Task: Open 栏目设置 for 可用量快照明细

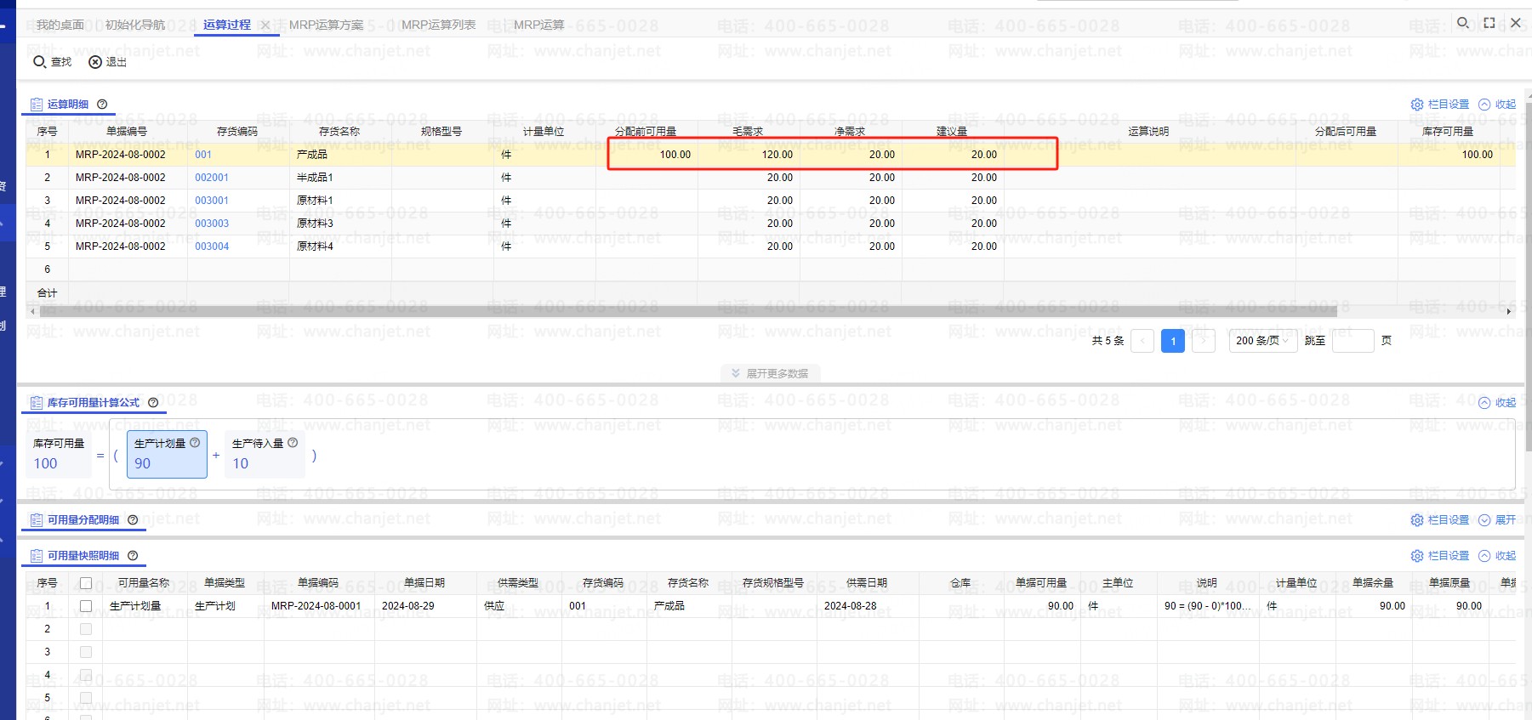Action: pyautogui.click(x=1440, y=555)
